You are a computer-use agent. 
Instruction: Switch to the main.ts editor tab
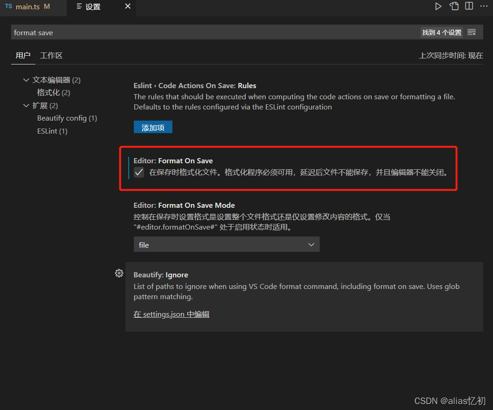click(29, 6)
